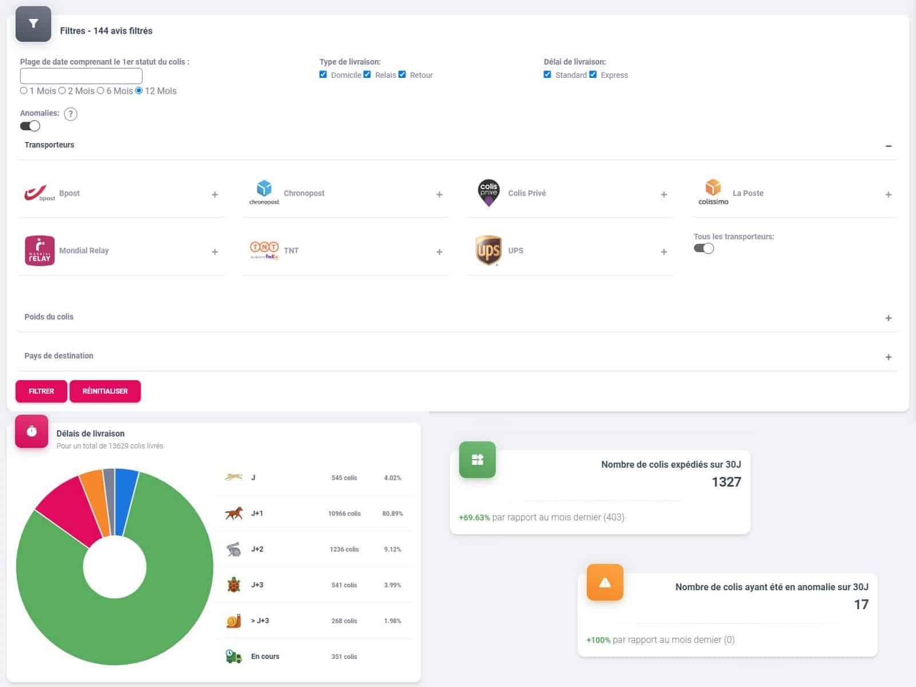Screen dimensions: 916x687
Task: Click the Colis Privé carrier logo
Action: point(488,193)
